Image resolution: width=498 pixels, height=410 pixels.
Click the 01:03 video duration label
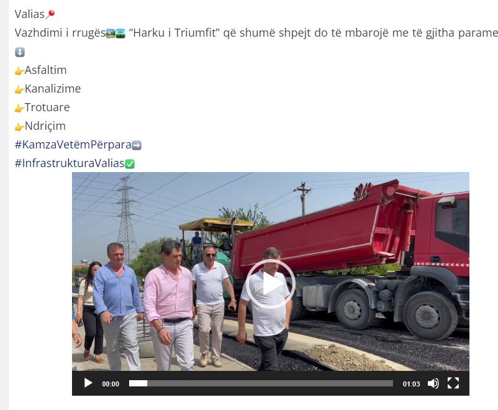point(411,384)
